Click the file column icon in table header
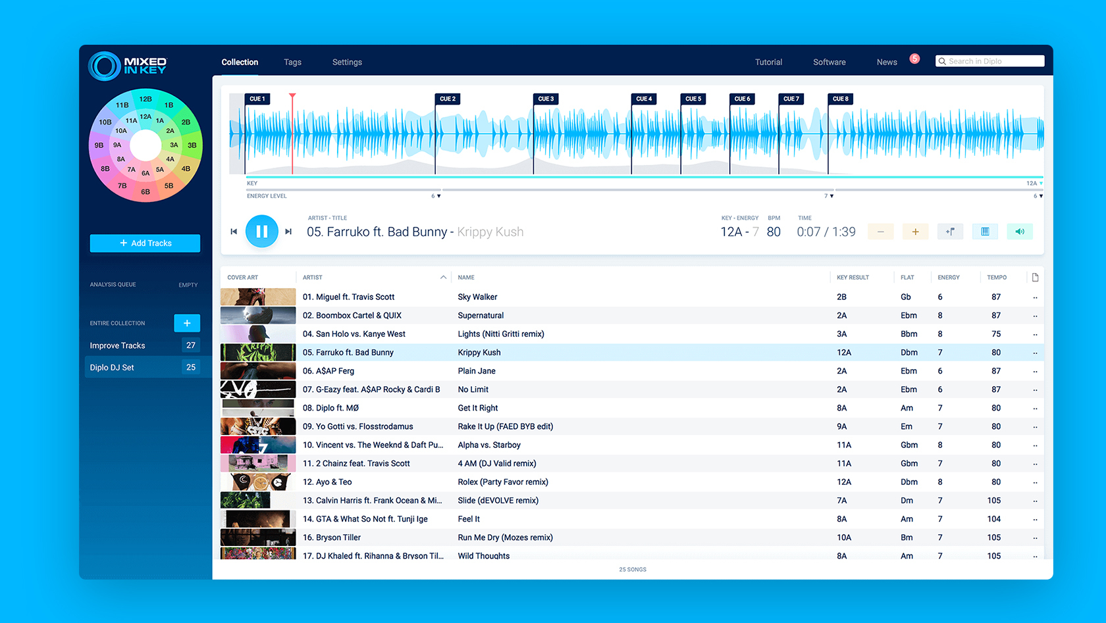This screenshot has height=623, width=1106. [1035, 278]
